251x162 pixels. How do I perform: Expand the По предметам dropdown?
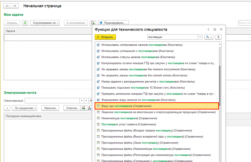coord(26,108)
